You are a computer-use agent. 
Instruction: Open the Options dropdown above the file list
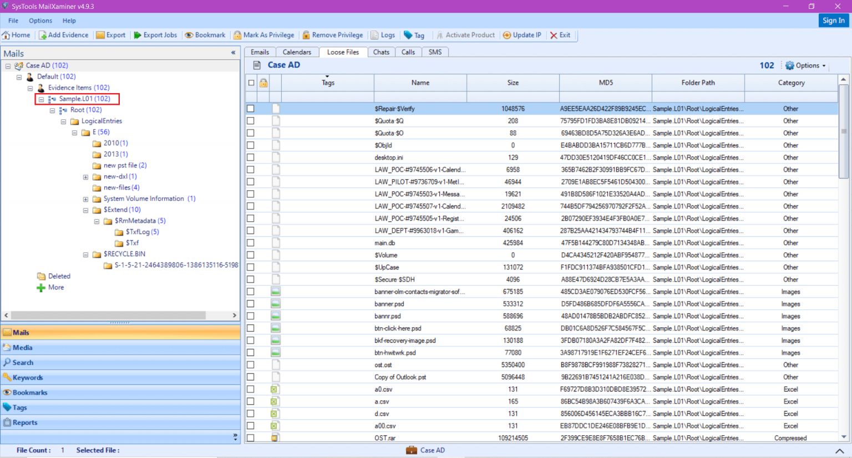805,65
